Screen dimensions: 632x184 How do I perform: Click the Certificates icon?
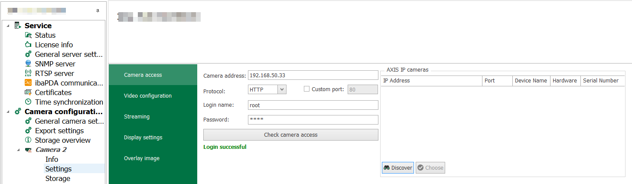[28, 92]
